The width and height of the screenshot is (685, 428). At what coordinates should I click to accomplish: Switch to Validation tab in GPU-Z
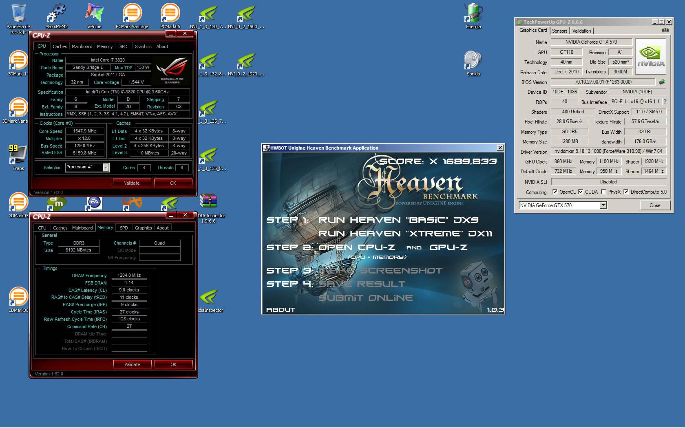581,31
